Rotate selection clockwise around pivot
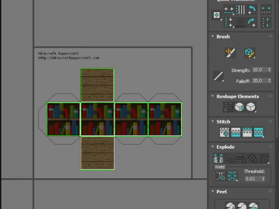 click(x=252, y=22)
